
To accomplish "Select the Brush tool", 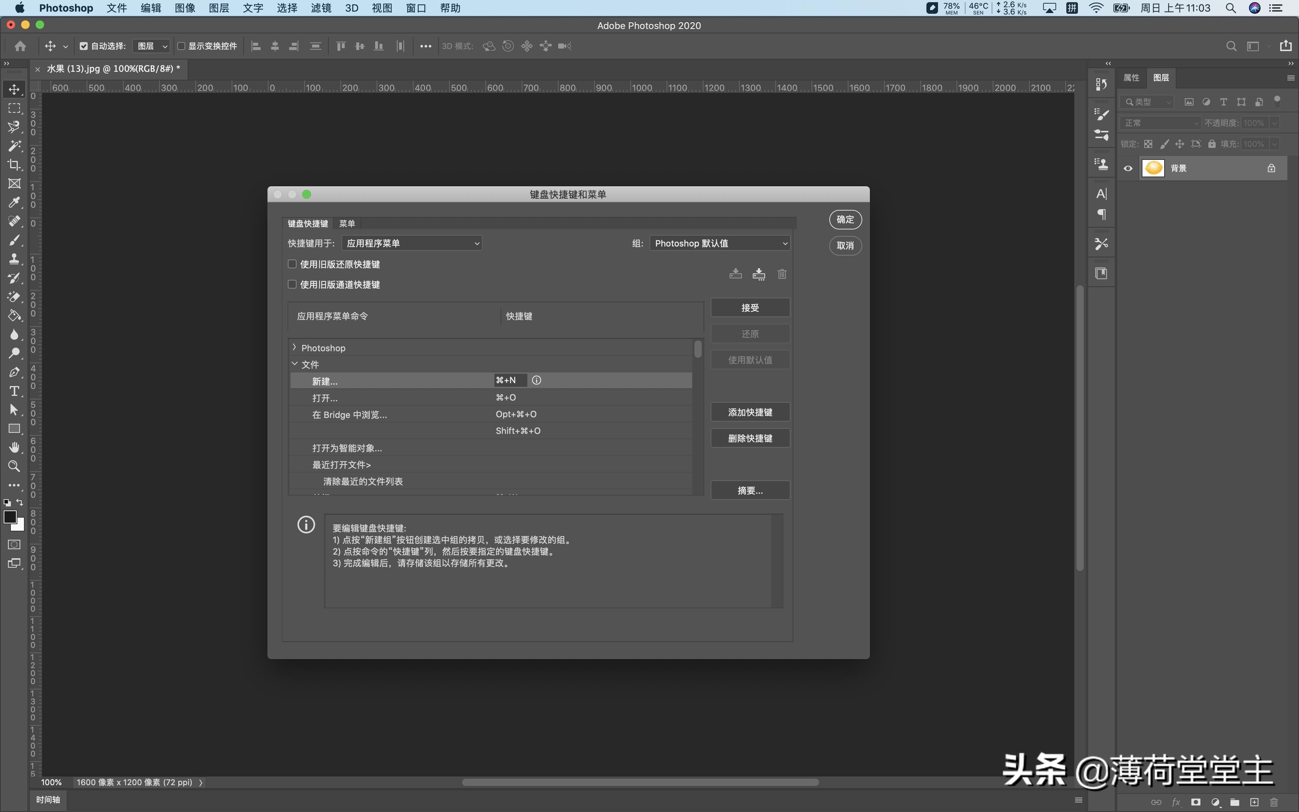I will click(x=14, y=240).
